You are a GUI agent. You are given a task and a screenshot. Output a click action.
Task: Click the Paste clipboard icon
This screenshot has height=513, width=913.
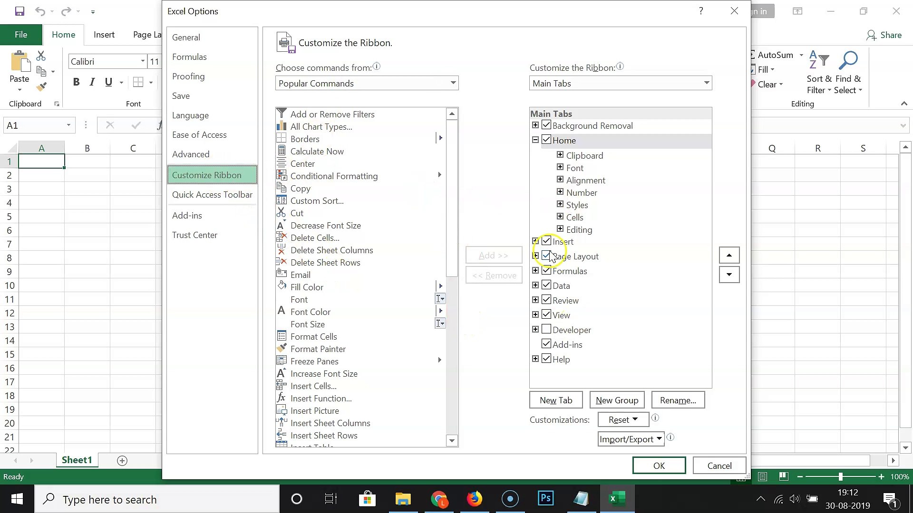[x=19, y=62]
